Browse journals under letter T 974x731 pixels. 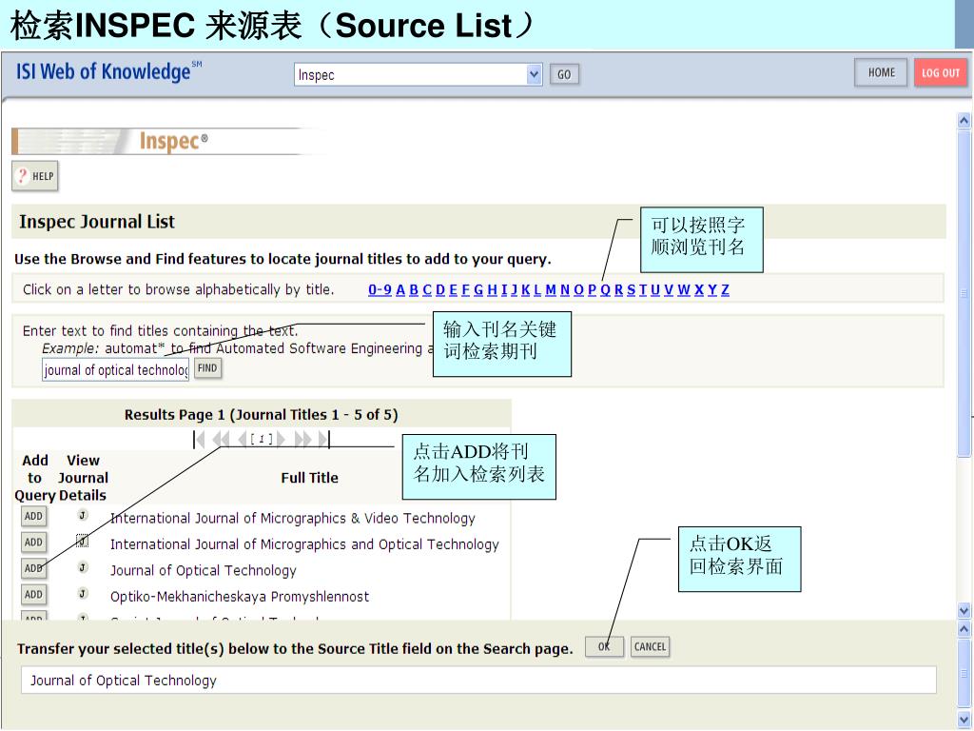coord(643,289)
